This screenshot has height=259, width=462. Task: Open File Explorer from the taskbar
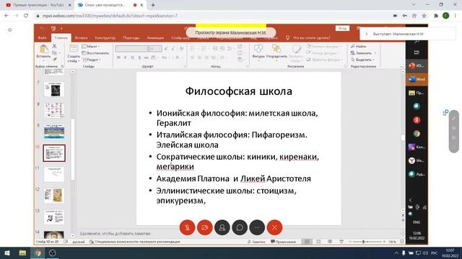[x=22, y=253]
